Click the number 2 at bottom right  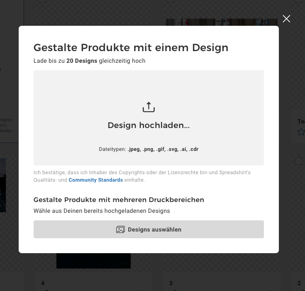tap(299, 283)
